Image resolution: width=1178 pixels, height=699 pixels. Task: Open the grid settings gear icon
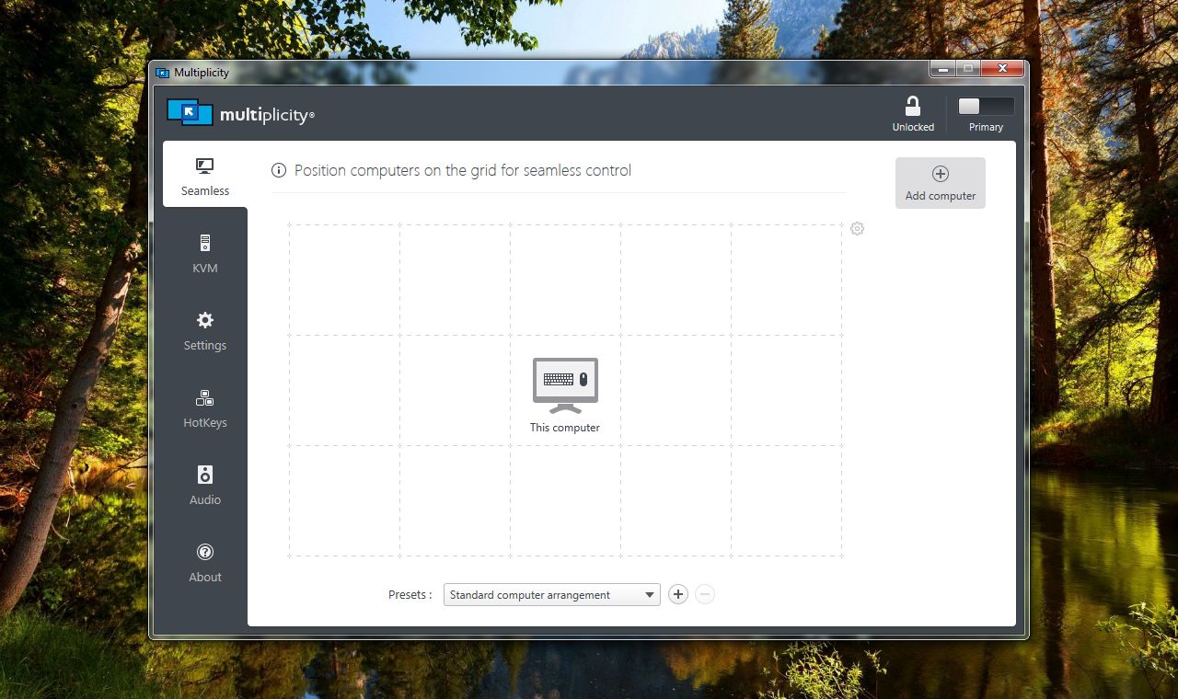(x=857, y=228)
